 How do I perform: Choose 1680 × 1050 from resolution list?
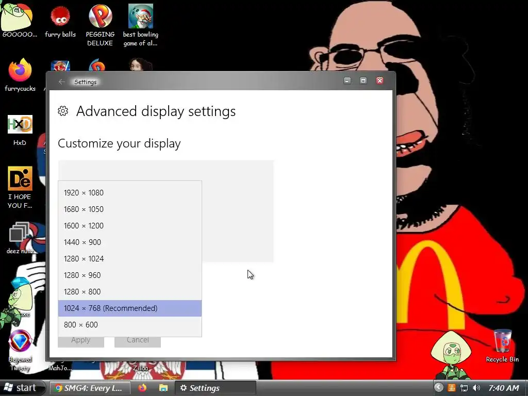(130, 209)
